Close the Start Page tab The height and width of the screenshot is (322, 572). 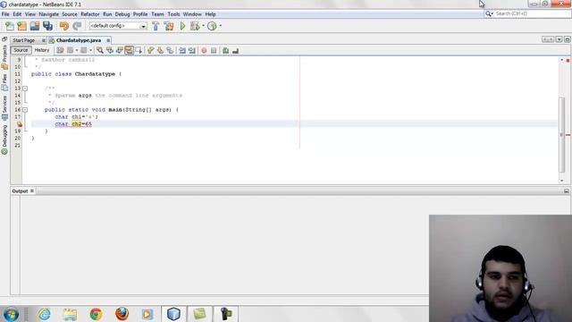44,40
